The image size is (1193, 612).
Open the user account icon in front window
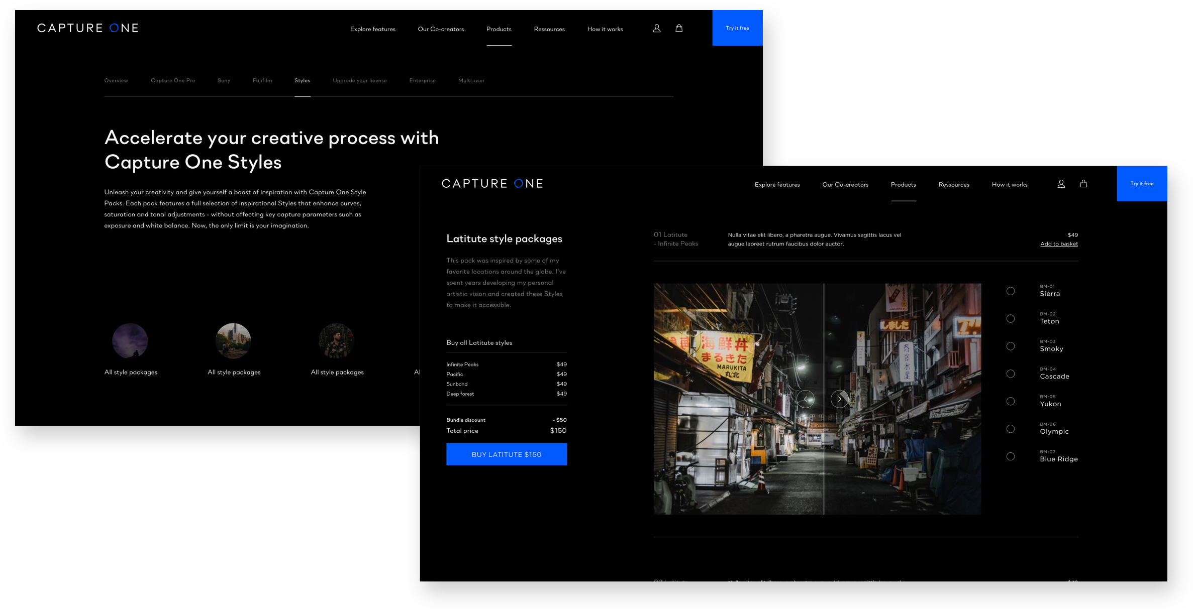tap(1061, 184)
